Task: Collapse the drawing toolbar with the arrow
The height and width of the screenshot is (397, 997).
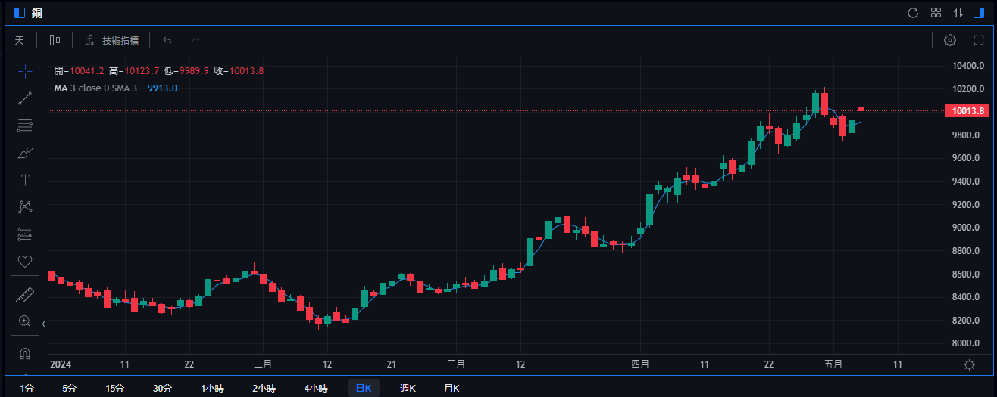Action: pos(43,324)
